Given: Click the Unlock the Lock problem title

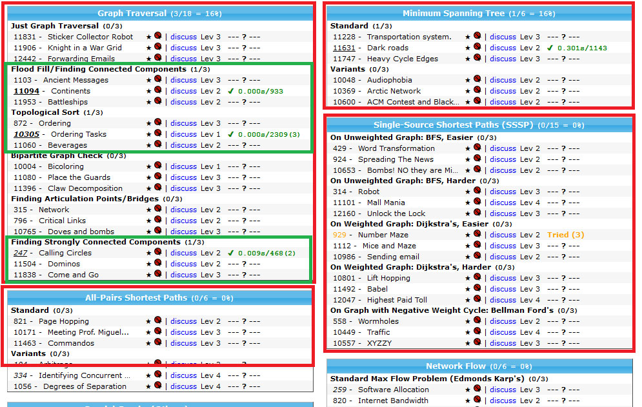Looking at the screenshot, I should click(396, 213).
